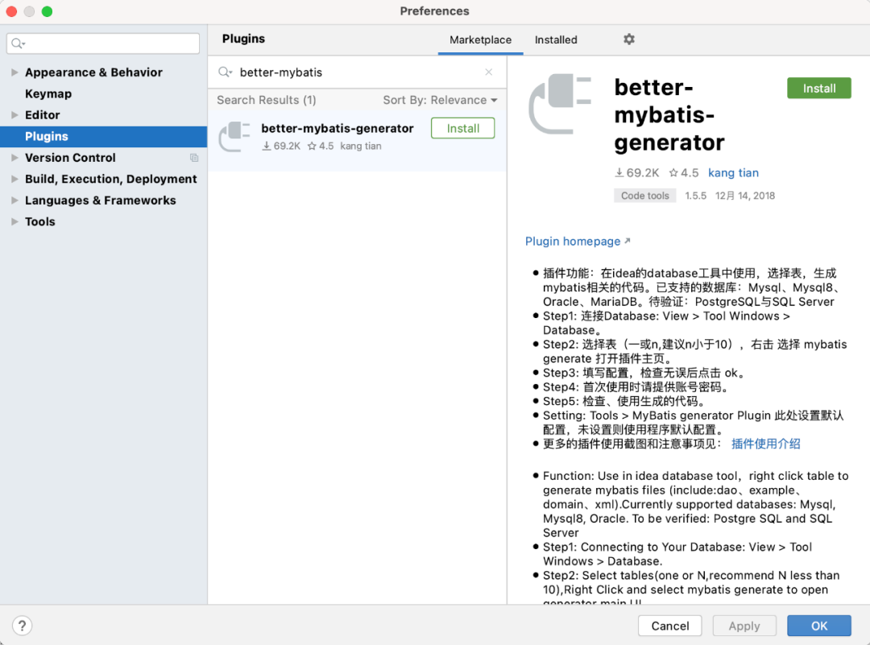Click the Plugins heading text
This screenshot has width=870, height=645.
tap(243, 39)
